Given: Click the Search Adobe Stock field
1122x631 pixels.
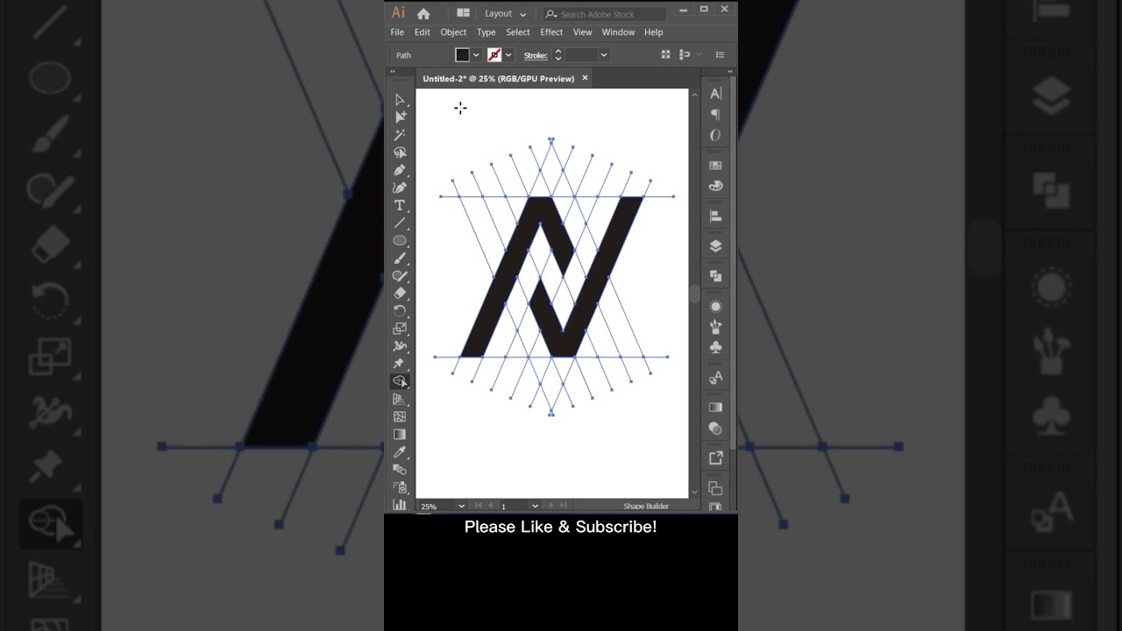Looking at the screenshot, I should (604, 14).
